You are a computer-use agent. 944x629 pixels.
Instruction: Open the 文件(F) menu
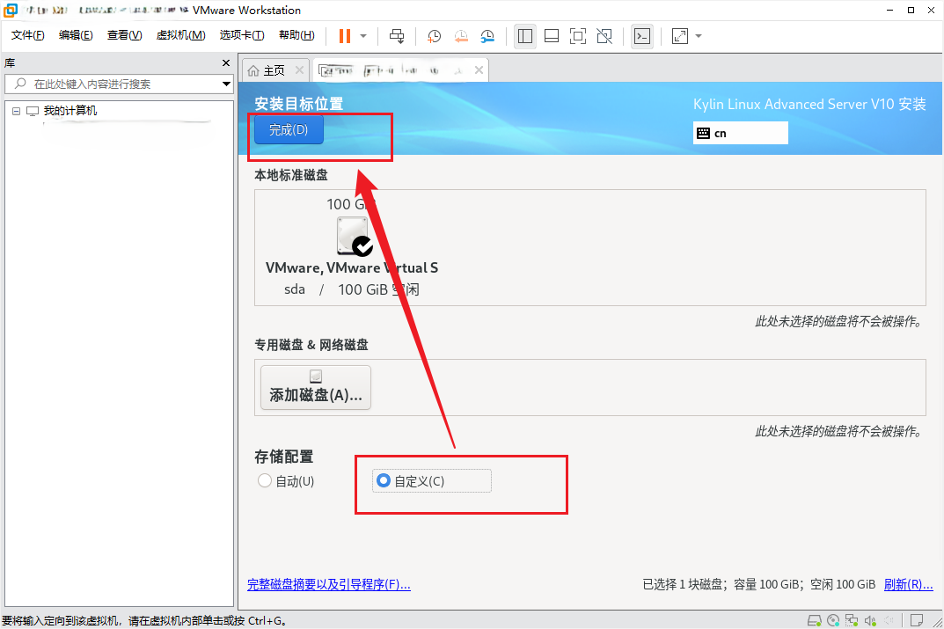click(x=27, y=35)
